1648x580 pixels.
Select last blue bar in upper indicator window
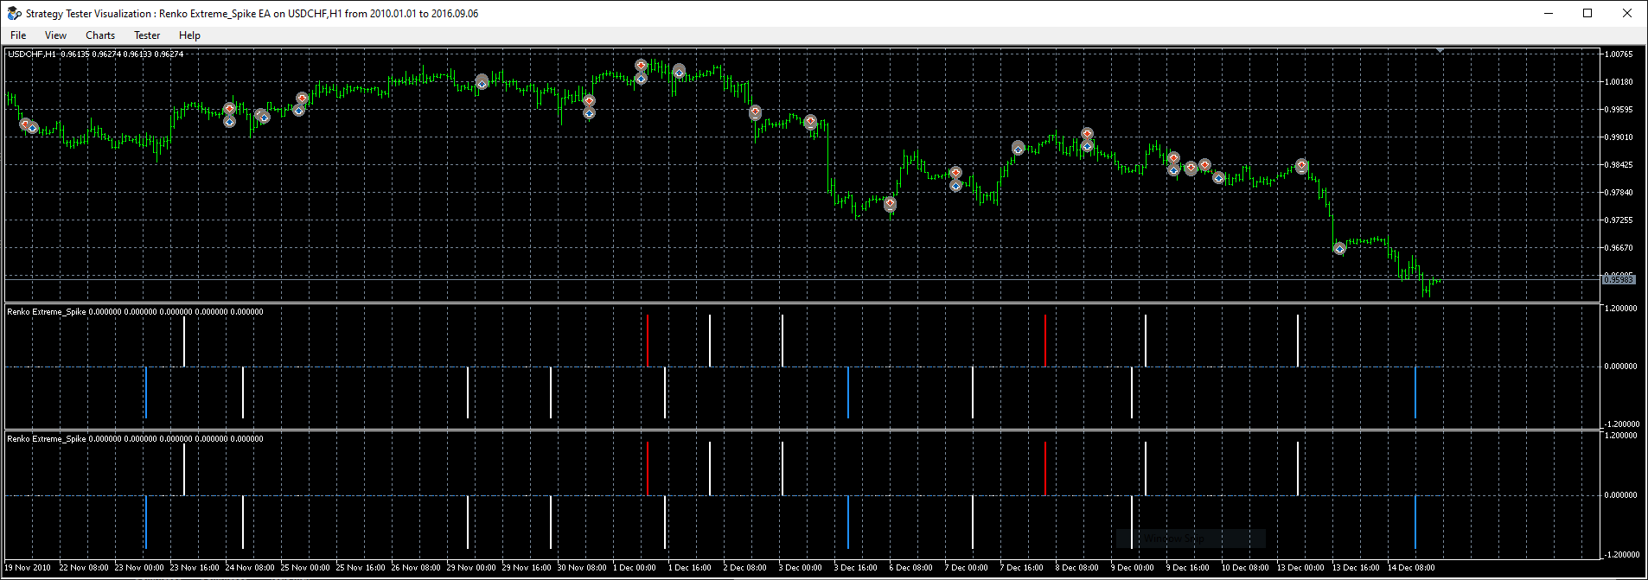click(x=1415, y=392)
